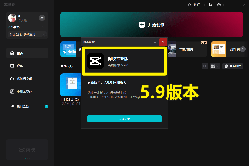249x166 pixels.
Task: Click 开始创作 to start creating
Action: pos(151,25)
